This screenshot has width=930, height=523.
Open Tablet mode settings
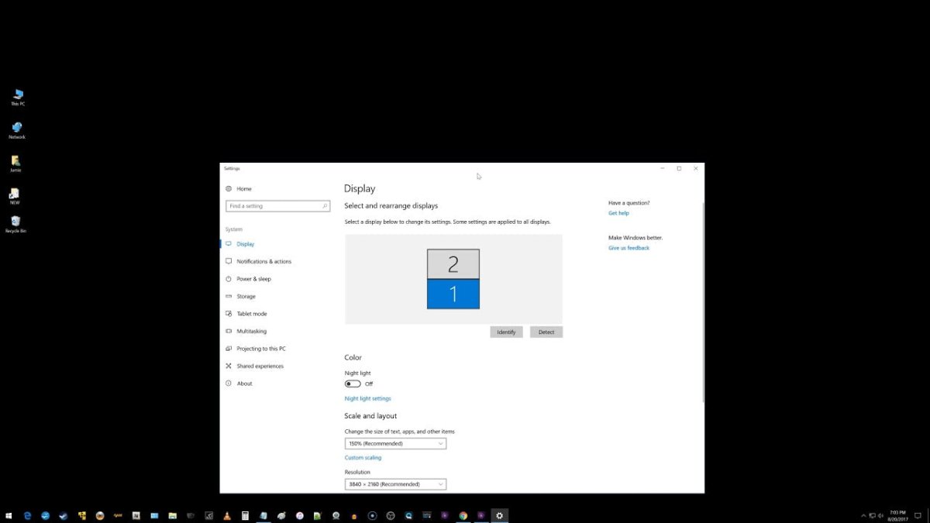pyautogui.click(x=251, y=313)
